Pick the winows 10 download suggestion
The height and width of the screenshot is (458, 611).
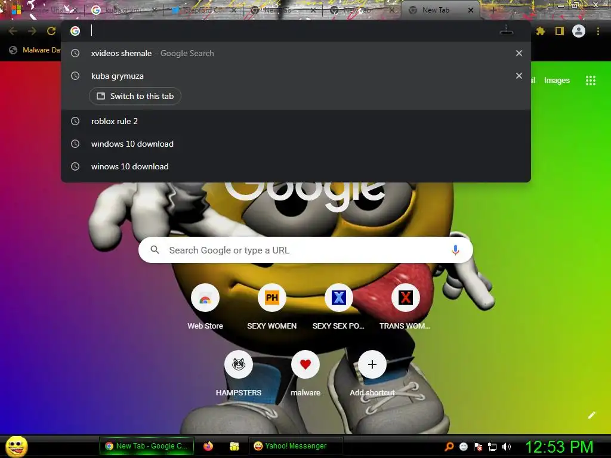pyautogui.click(x=296, y=166)
